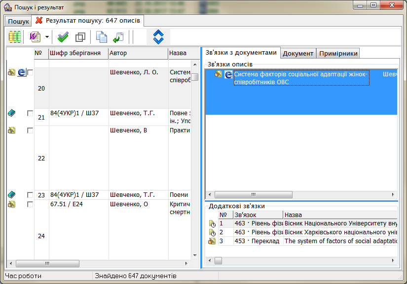Viewport: 407px width, 284px height.
Task: Click the colored table columns toolbar icon
Action: [15, 37]
